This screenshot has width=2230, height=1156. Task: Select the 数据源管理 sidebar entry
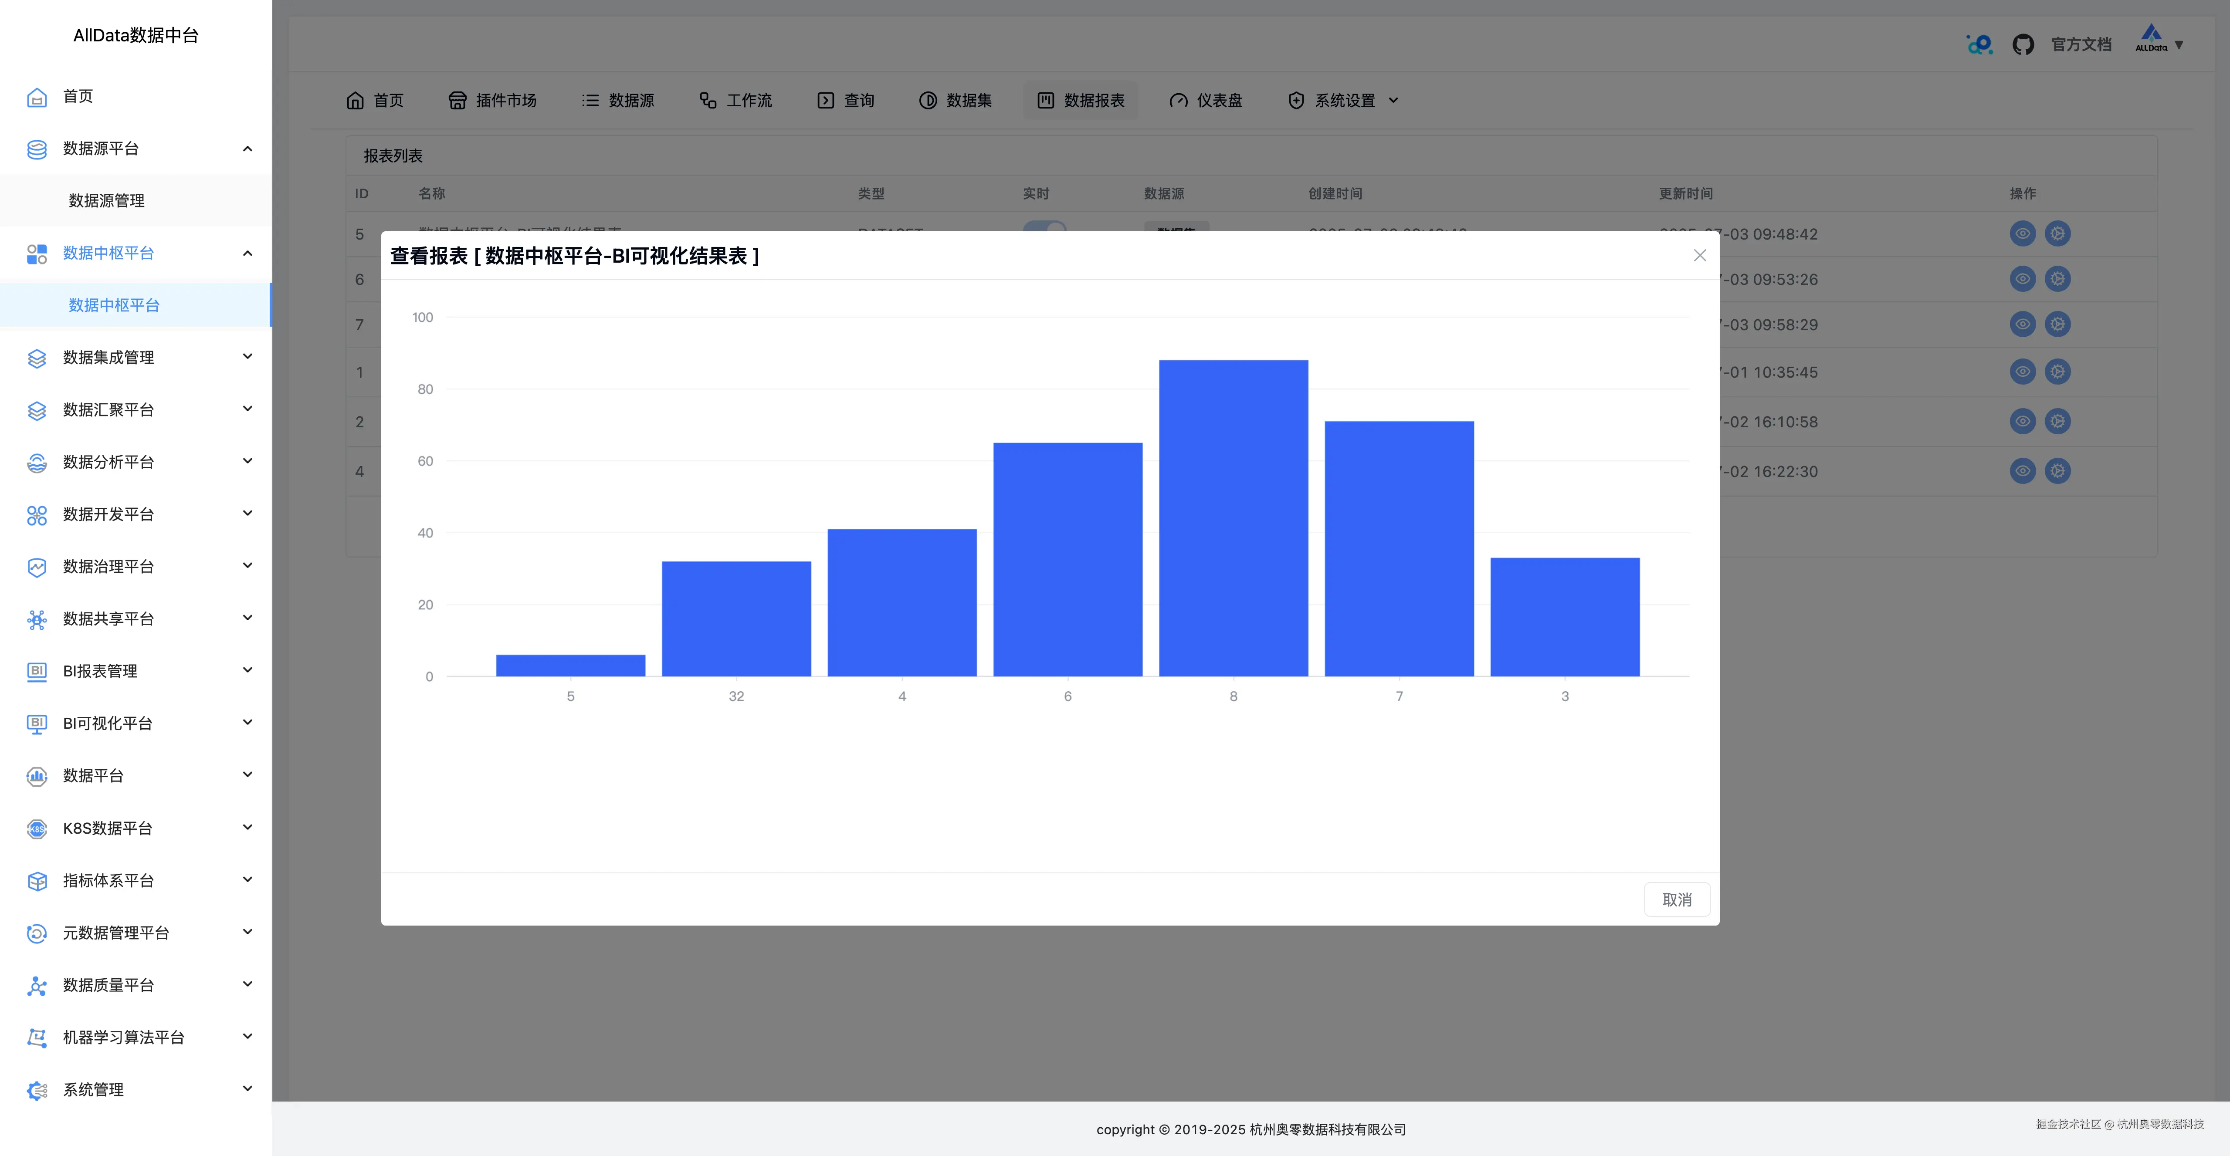106,201
